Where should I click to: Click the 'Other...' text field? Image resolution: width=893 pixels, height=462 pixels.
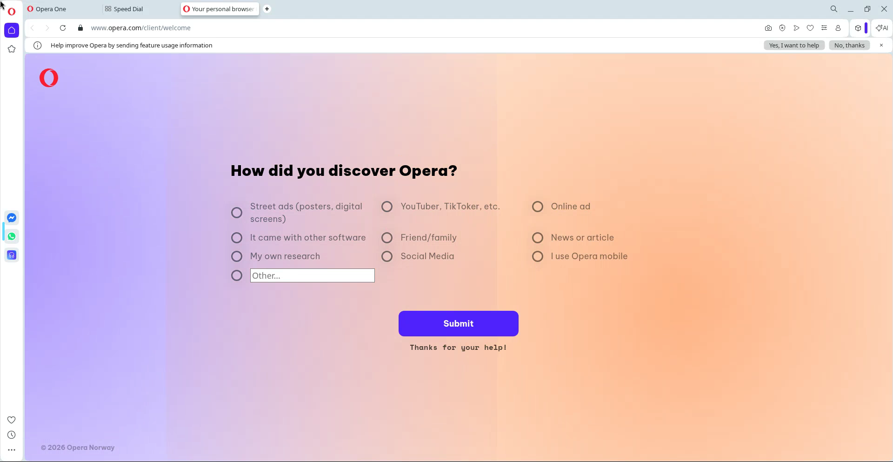click(312, 275)
